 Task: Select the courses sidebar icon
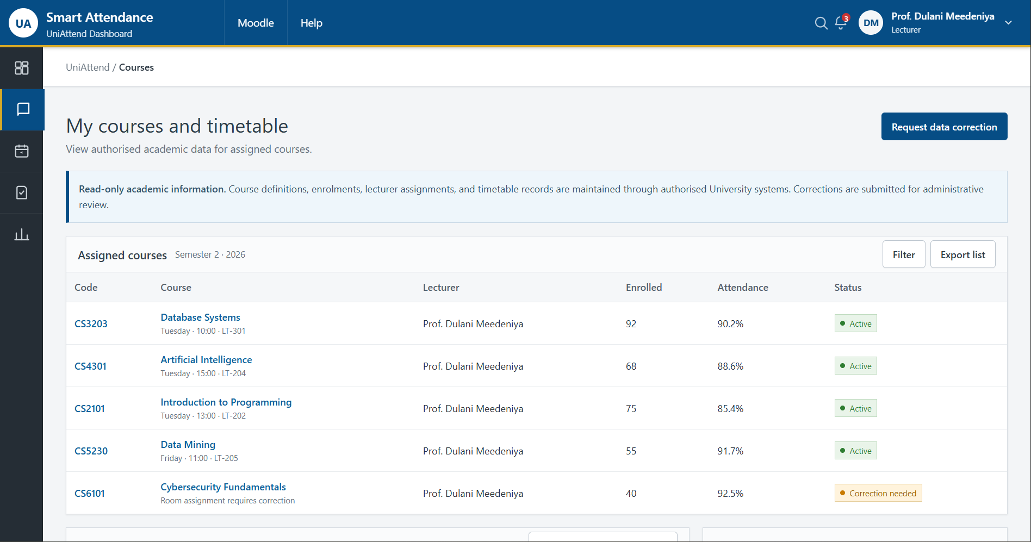23,109
